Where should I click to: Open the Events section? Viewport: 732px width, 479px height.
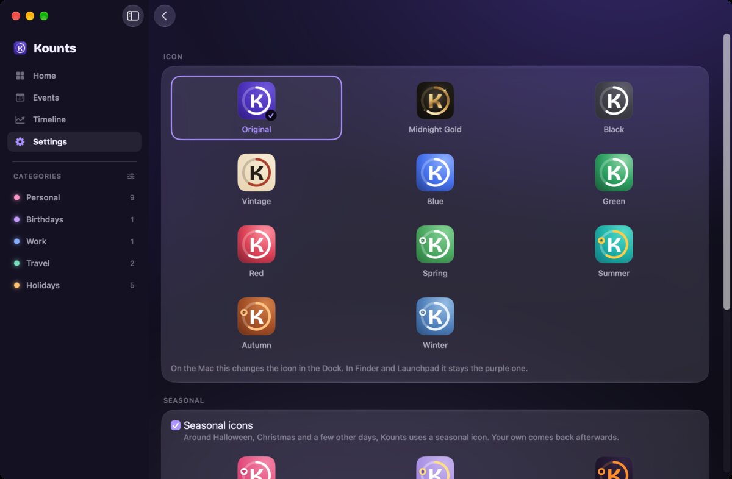pyautogui.click(x=74, y=98)
